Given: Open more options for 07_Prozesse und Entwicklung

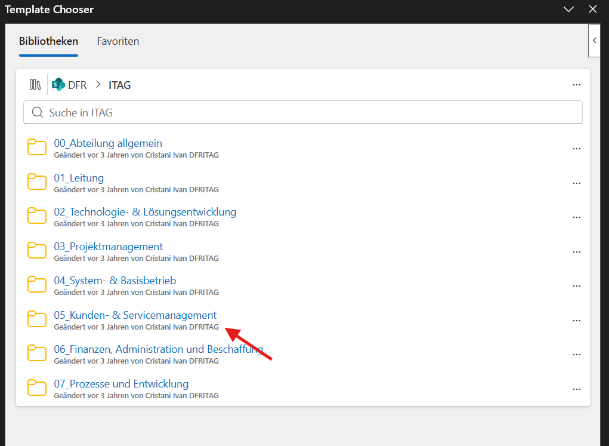Looking at the screenshot, I should coord(576,389).
